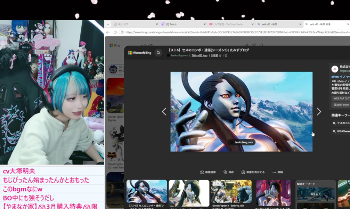Open the 'Street Fighter' result thumbnail in background page
The image size is (350, 209).
[x=115, y=95]
